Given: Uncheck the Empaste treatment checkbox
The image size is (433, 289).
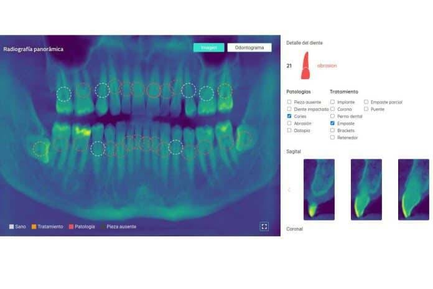Looking at the screenshot, I should point(333,123).
